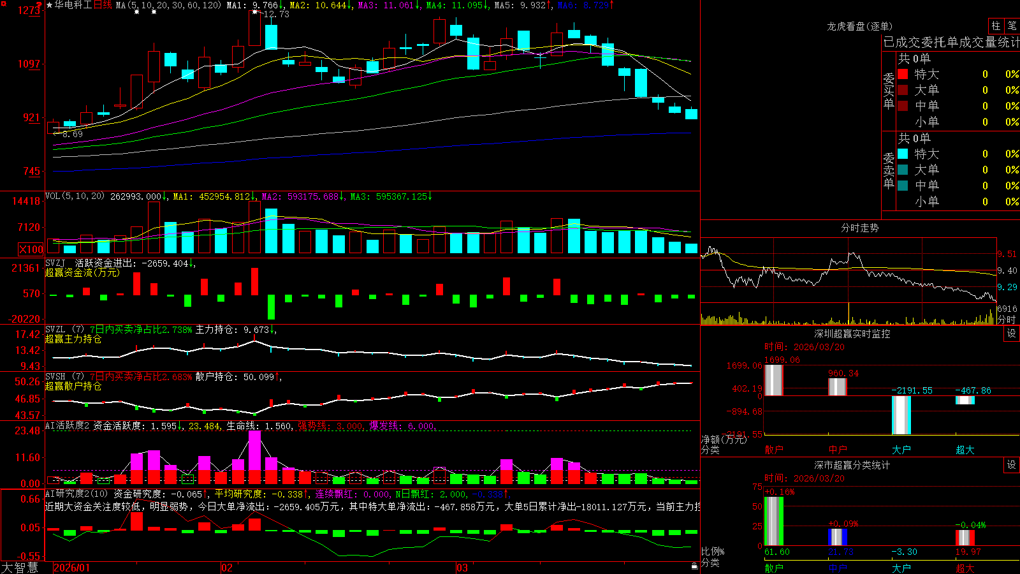Screen dimensions: 1020x574
Task: Open the second white info marker above the candles
Action: click(154, 11)
